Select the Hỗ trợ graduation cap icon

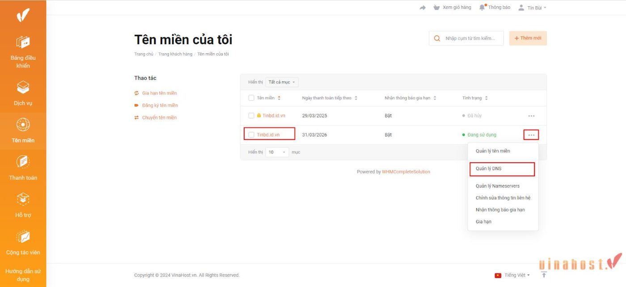23,199
